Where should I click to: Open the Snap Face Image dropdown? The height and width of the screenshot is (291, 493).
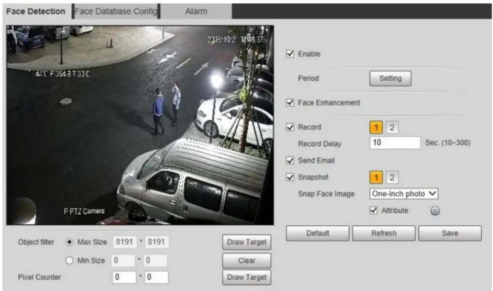click(404, 194)
